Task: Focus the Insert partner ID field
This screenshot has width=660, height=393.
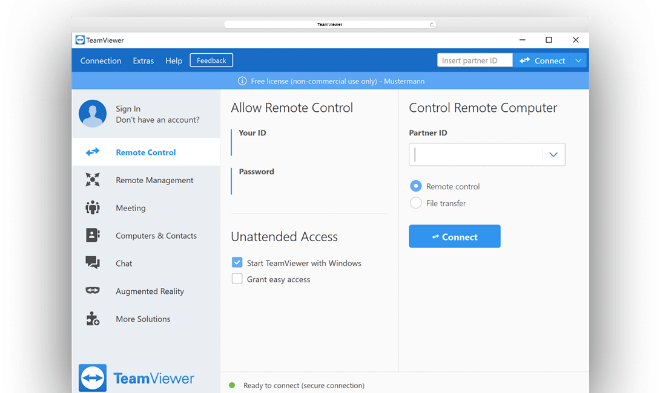Action: [x=475, y=60]
